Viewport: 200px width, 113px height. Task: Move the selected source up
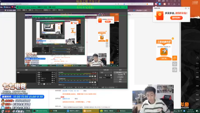47,84
